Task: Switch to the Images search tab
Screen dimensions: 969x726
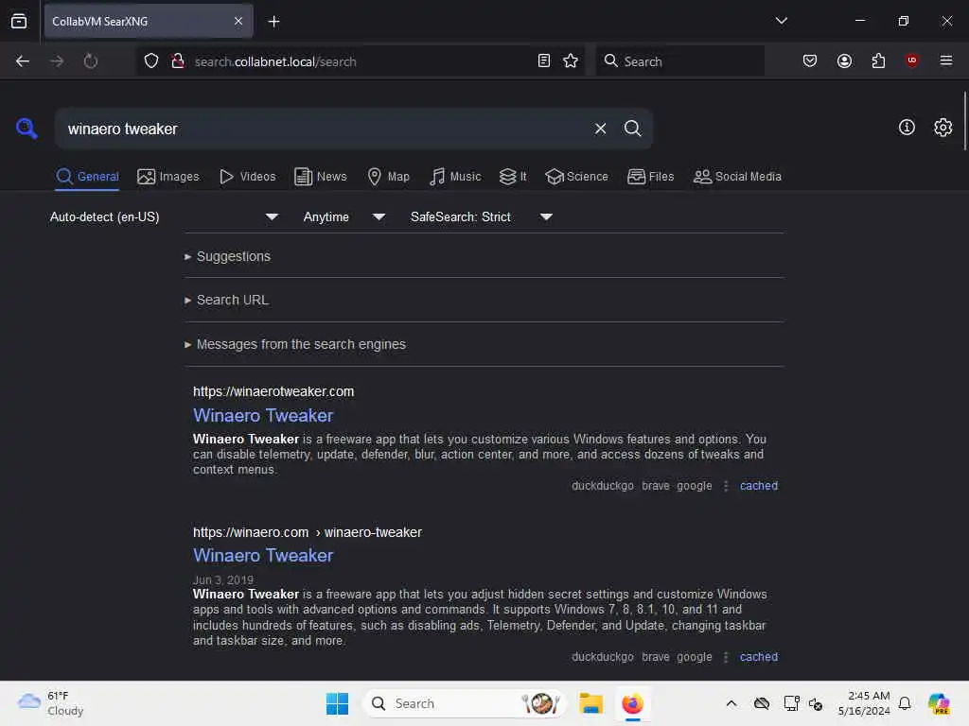Action: (x=168, y=177)
